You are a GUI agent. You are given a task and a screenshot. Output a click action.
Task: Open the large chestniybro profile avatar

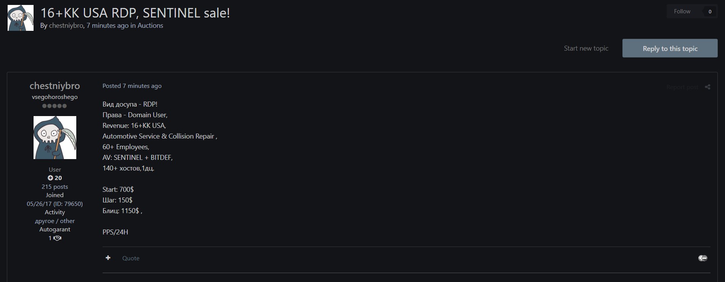55,137
